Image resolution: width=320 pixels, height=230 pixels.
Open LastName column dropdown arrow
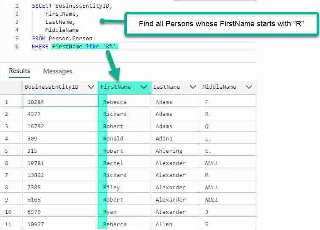pyautogui.click(x=193, y=87)
